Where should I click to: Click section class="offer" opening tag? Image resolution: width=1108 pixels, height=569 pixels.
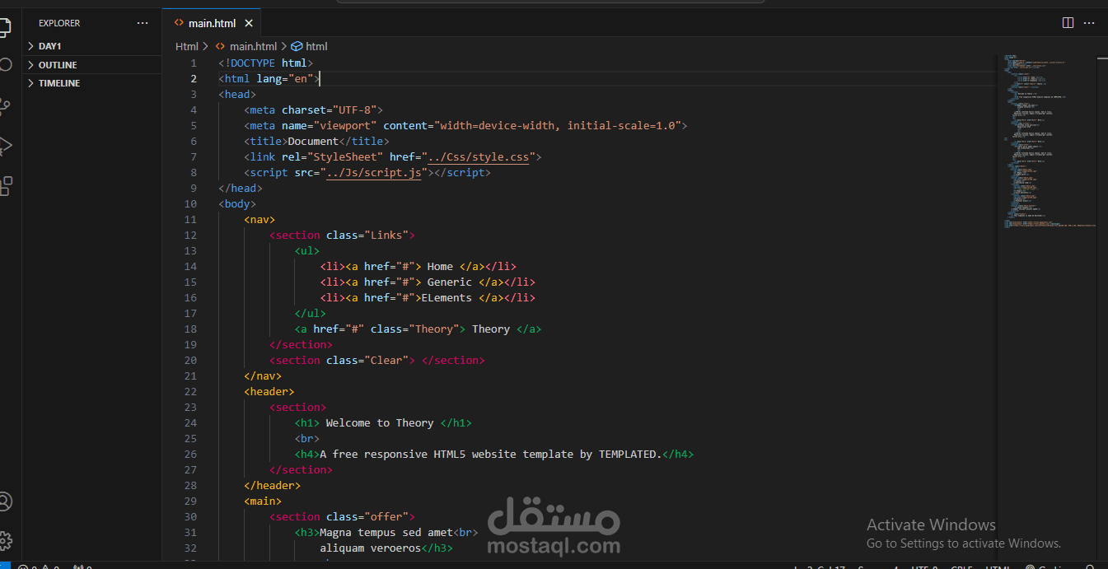pos(342,516)
